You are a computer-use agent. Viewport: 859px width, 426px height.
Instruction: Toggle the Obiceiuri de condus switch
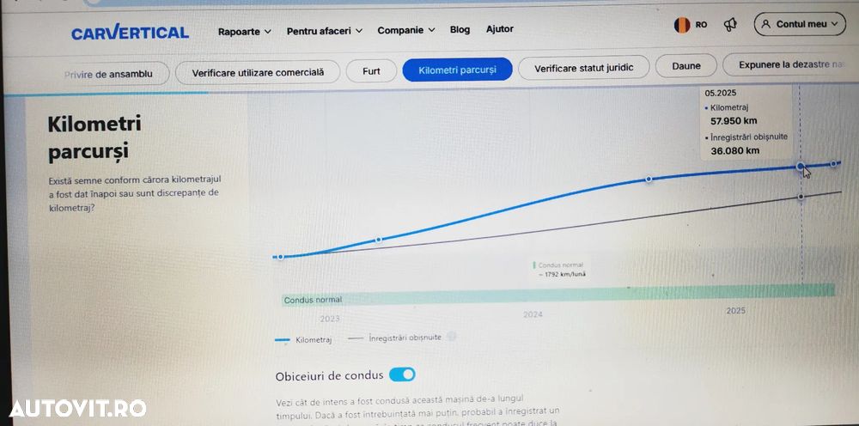point(402,374)
